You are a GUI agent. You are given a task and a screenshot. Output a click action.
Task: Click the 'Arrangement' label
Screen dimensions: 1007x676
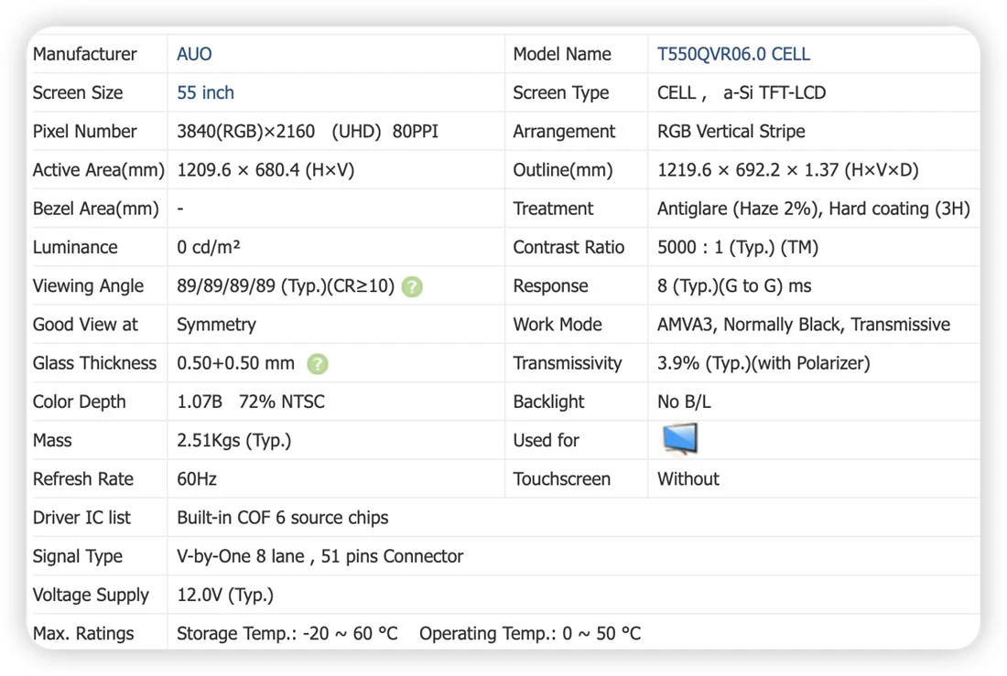(x=564, y=131)
